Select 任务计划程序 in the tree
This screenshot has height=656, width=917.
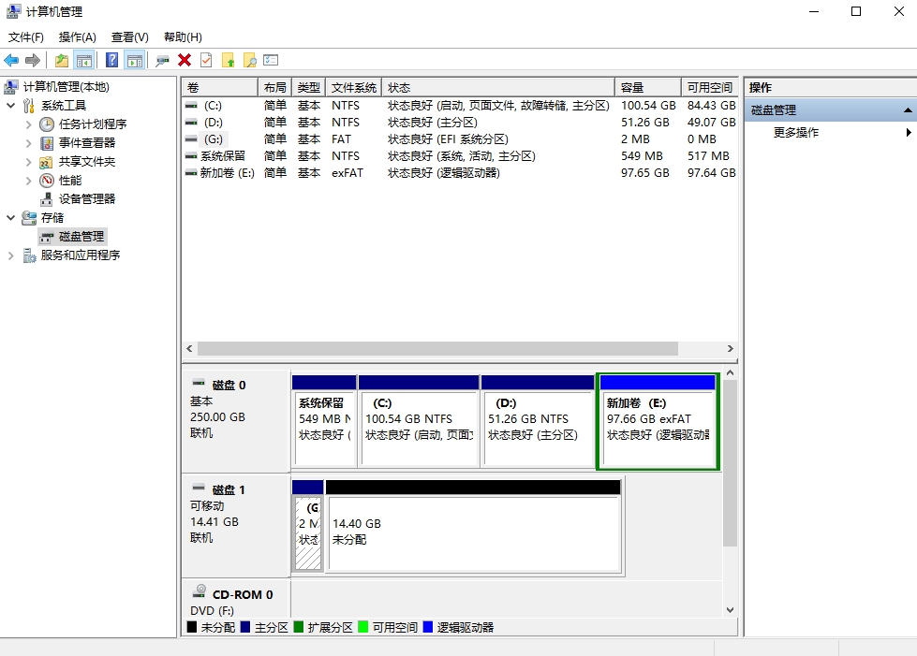point(93,124)
